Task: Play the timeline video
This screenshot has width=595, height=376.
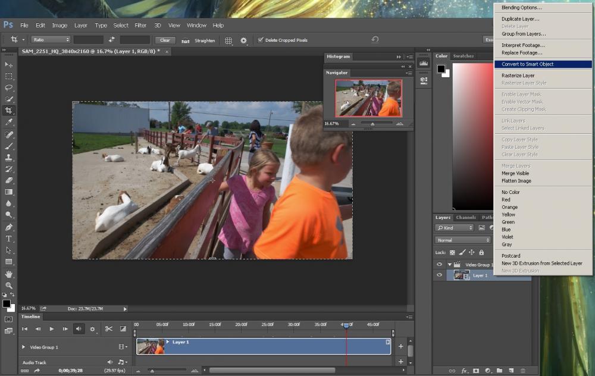Action: click(52, 328)
